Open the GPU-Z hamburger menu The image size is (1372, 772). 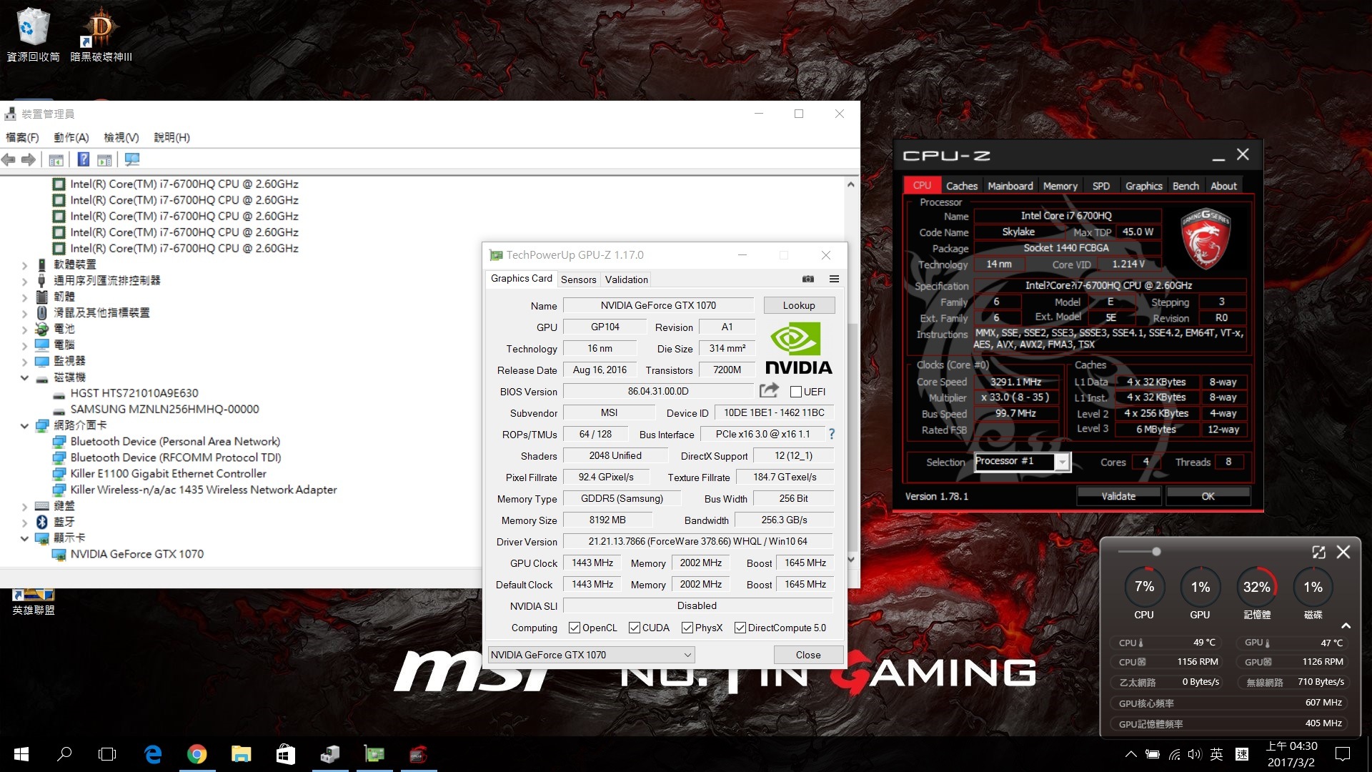[x=834, y=279]
